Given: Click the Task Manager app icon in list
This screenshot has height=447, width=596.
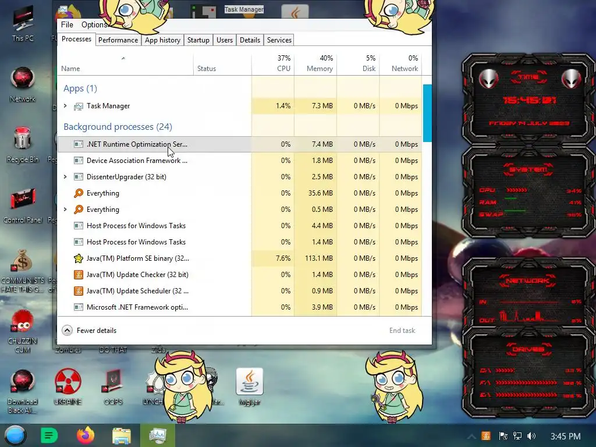Looking at the screenshot, I should coord(79,106).
